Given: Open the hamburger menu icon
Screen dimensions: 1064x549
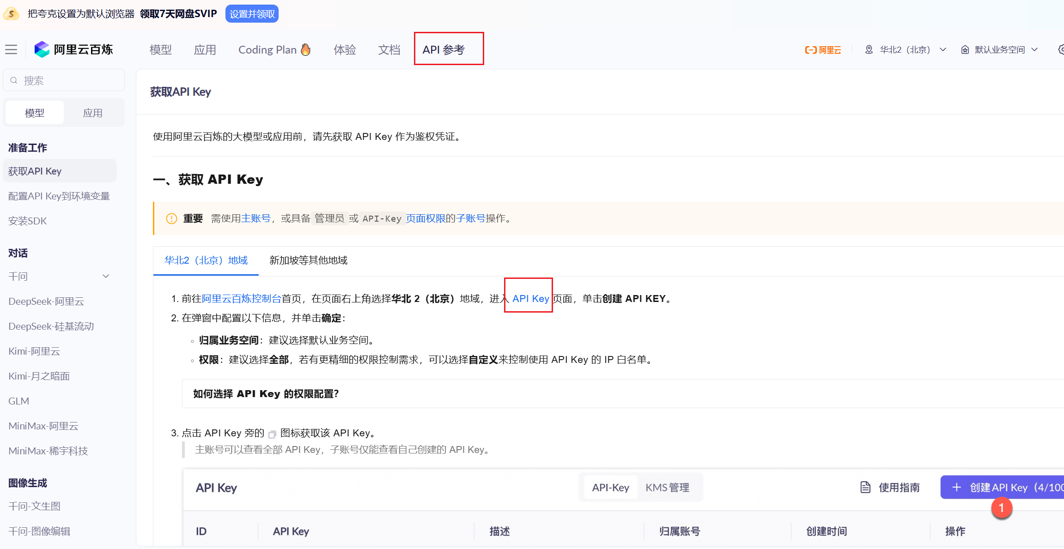Looking at the screenshot, I should pyautogui.click(x=11, y=49).
